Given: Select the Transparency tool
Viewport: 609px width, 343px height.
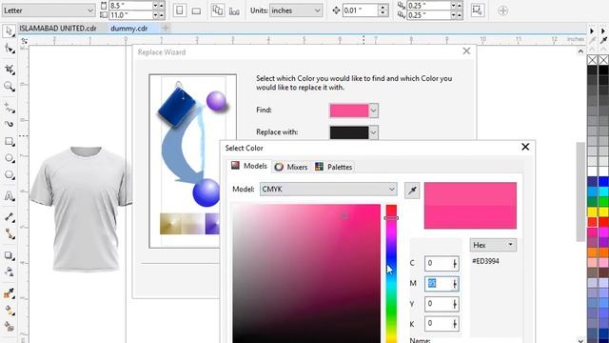Looking at the screenshot, I should (x=9, y=272).
